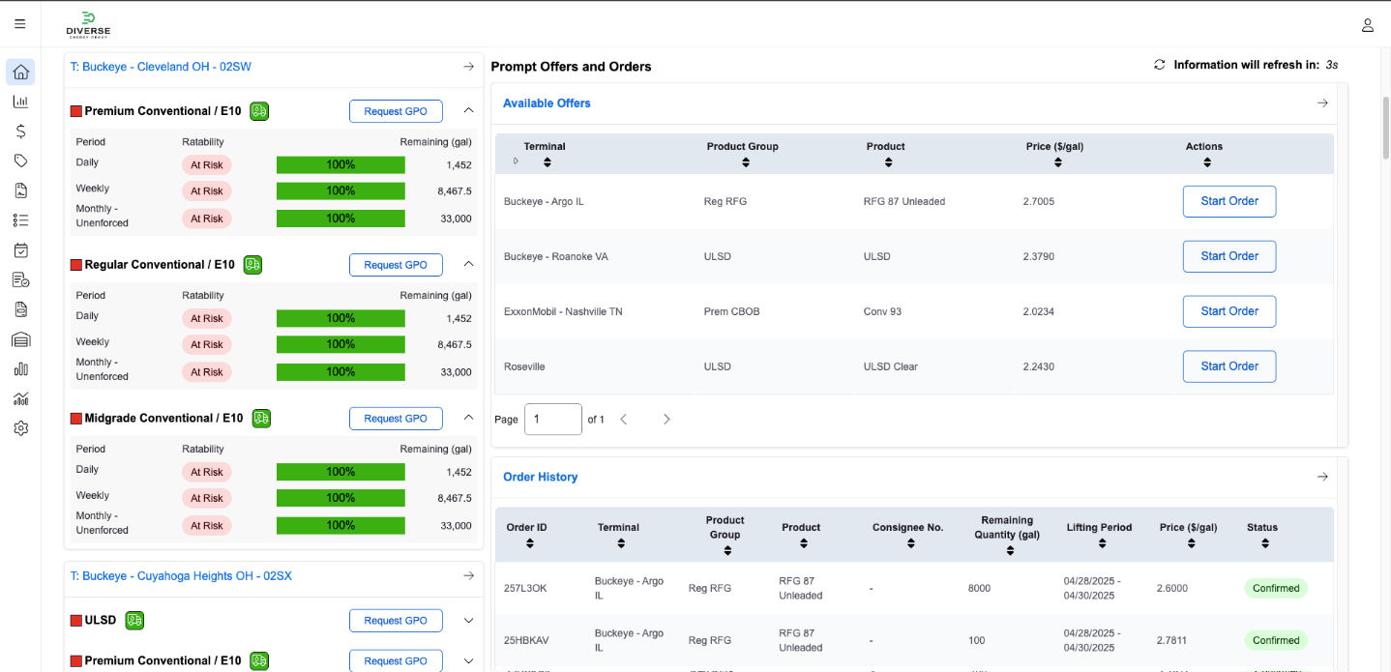Expand the ULSD section

click(468, 620)
